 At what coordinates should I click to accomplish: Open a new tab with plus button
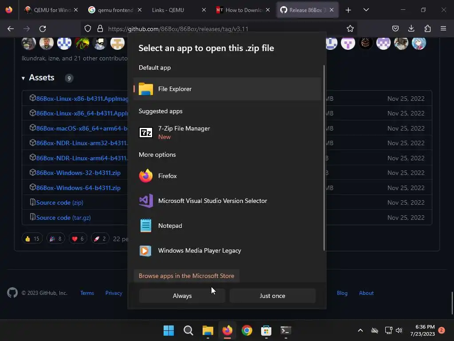tap(348, 10)
